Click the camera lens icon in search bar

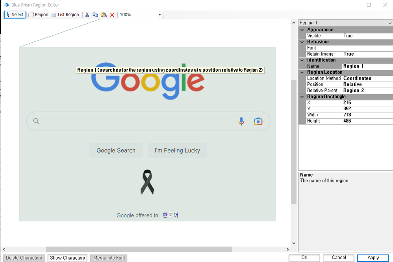(x=258, y=121)
